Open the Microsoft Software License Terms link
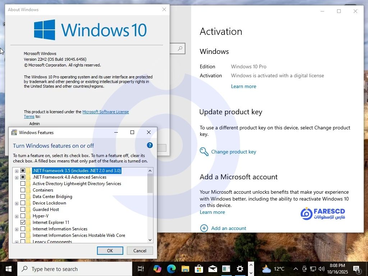The image size is (368, 276). click(x=105, y=112)
